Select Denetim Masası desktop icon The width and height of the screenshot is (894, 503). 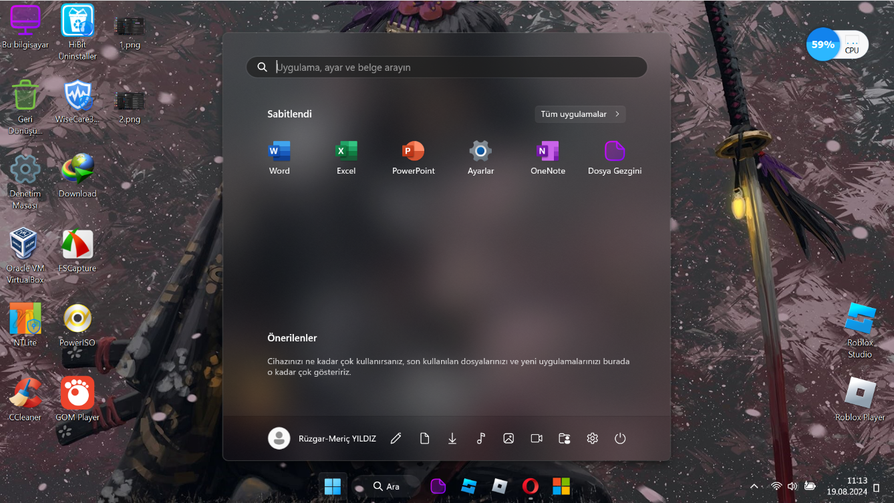tap(25, 182)
